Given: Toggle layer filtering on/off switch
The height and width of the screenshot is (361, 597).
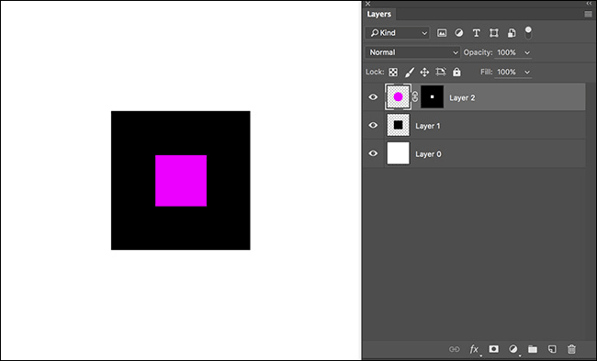Looking at the screenshot, I should pos(528,32).
